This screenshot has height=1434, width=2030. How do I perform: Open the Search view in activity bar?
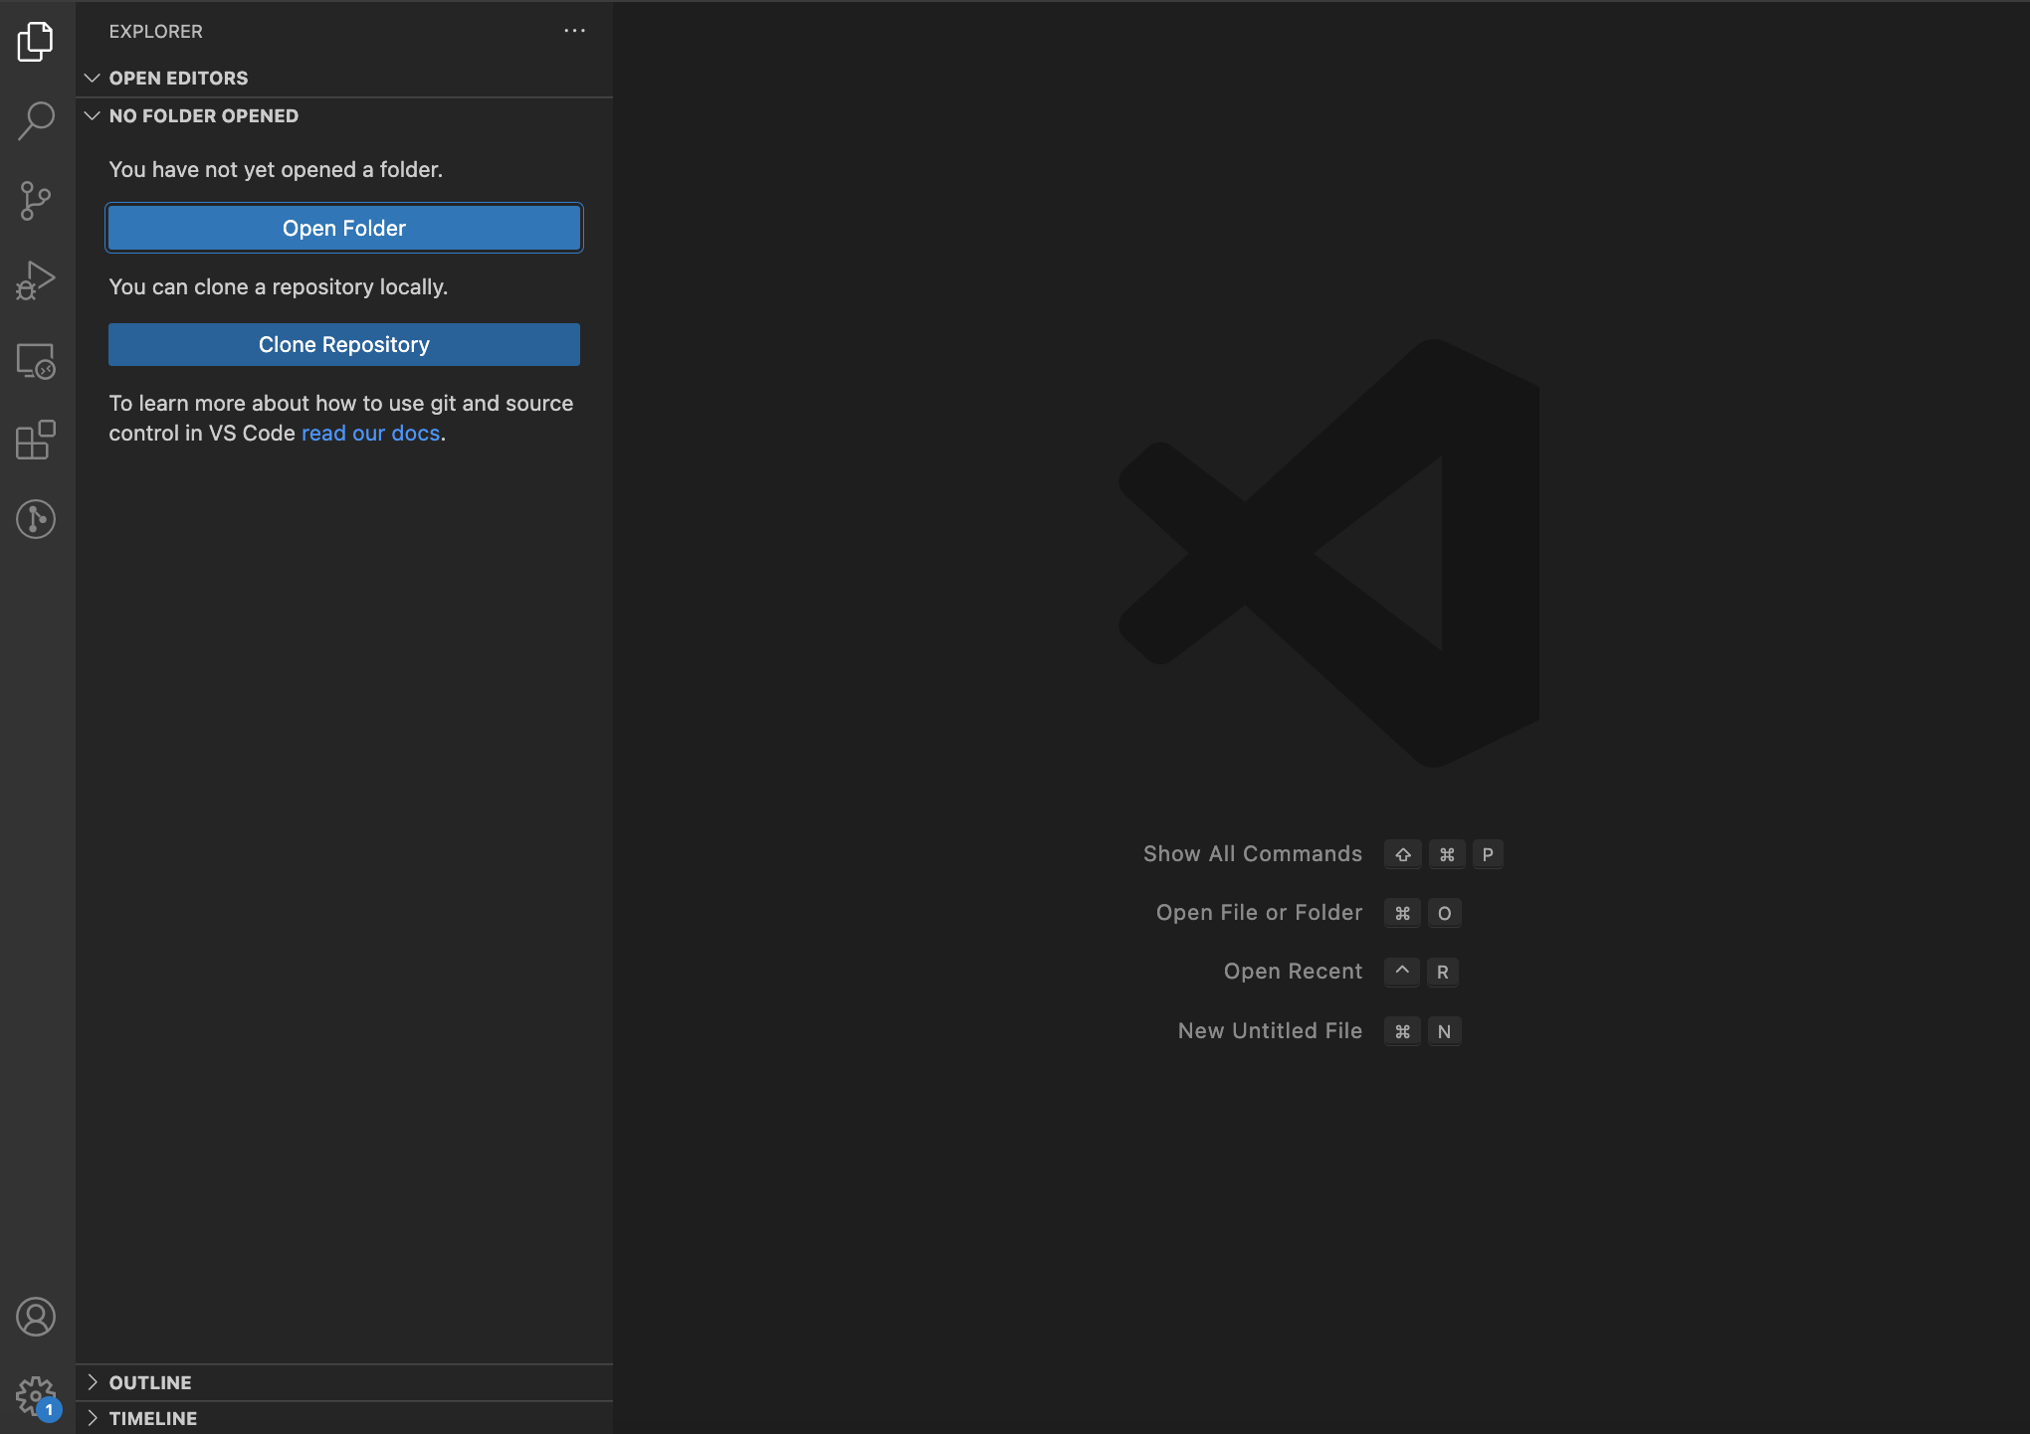[x=36, y=121]
